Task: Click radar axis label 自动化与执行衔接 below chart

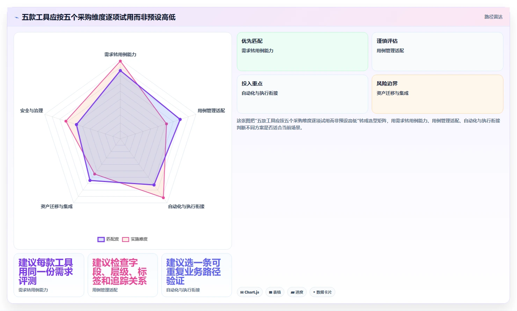Action: coord(186,206)
